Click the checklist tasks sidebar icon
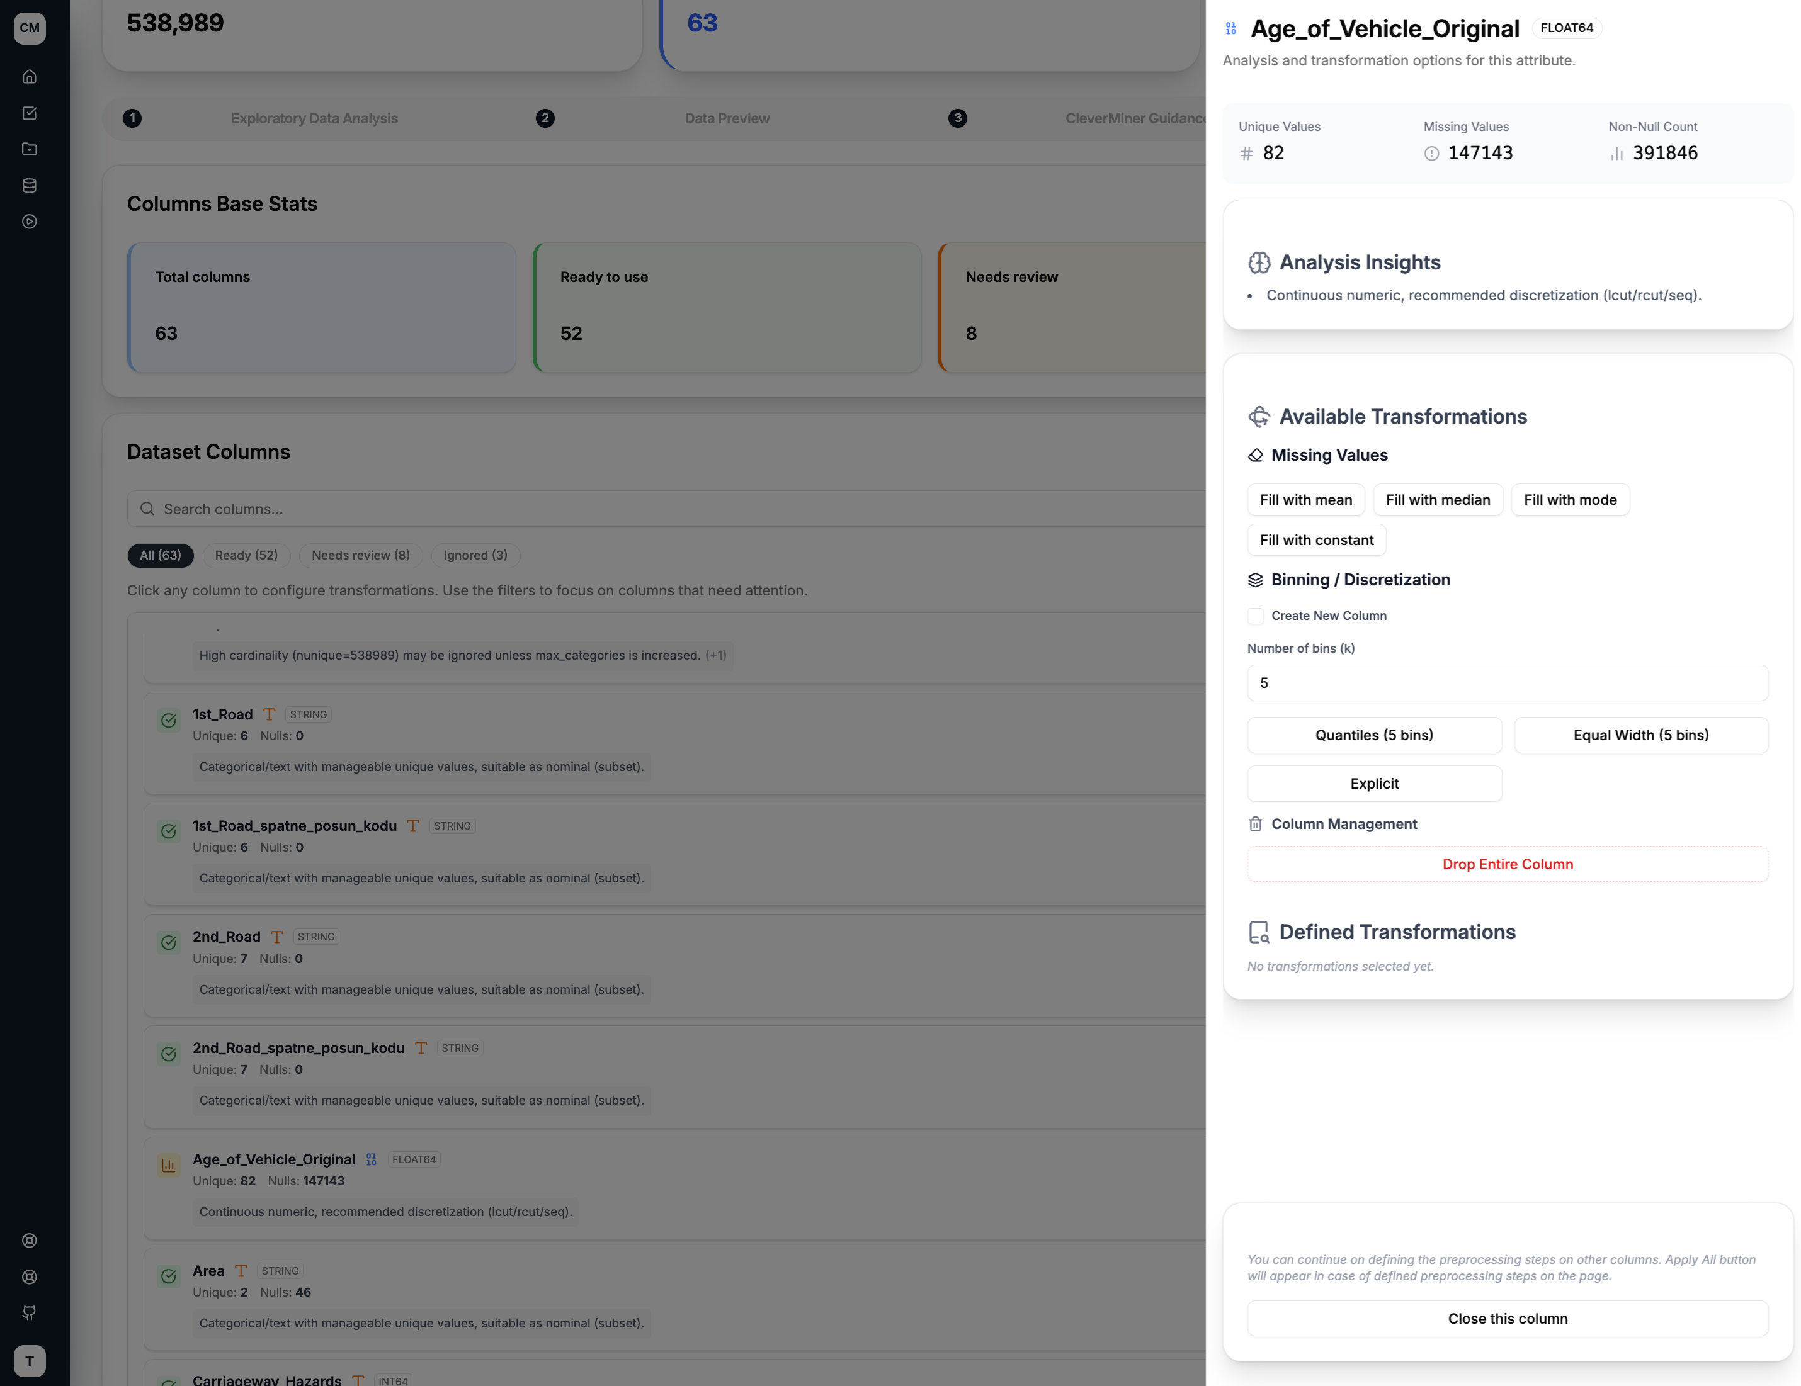This screenshot has height=1386, width=1801. (30, 113)
